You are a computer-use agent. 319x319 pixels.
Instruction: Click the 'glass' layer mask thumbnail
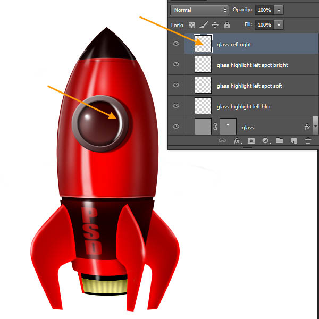point(228,127)
